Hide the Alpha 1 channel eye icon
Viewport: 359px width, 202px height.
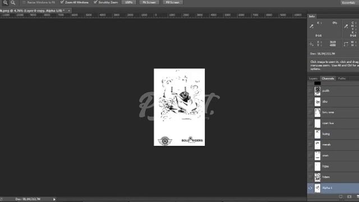tap(310, 188)
